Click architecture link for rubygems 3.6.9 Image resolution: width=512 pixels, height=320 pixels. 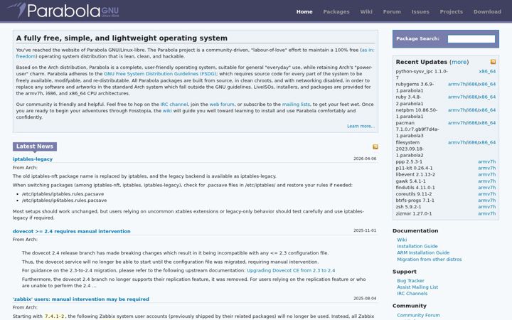coord(472,84)
